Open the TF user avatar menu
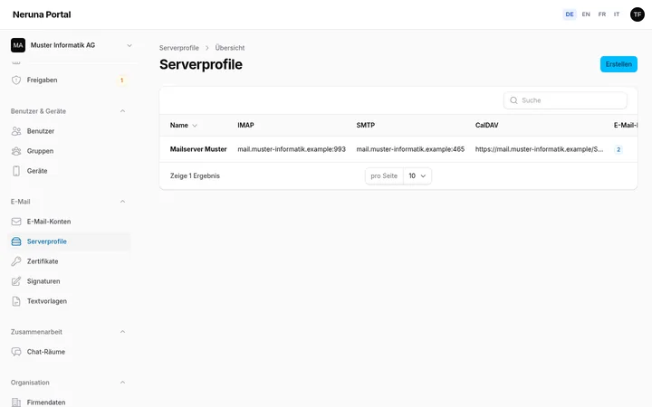652x407 pixels. (637, 14)
